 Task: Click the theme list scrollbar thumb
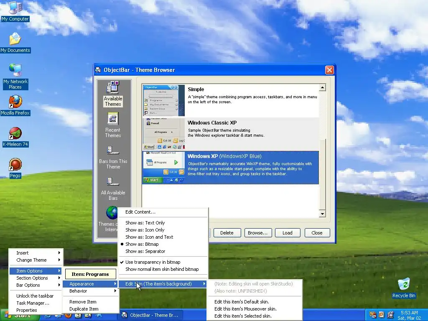coord(322,174)
